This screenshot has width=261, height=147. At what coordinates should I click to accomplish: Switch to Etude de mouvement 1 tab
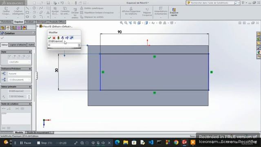[x=39, y=132]
